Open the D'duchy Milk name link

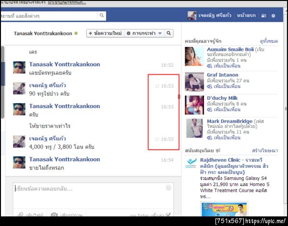pos(222,98)
